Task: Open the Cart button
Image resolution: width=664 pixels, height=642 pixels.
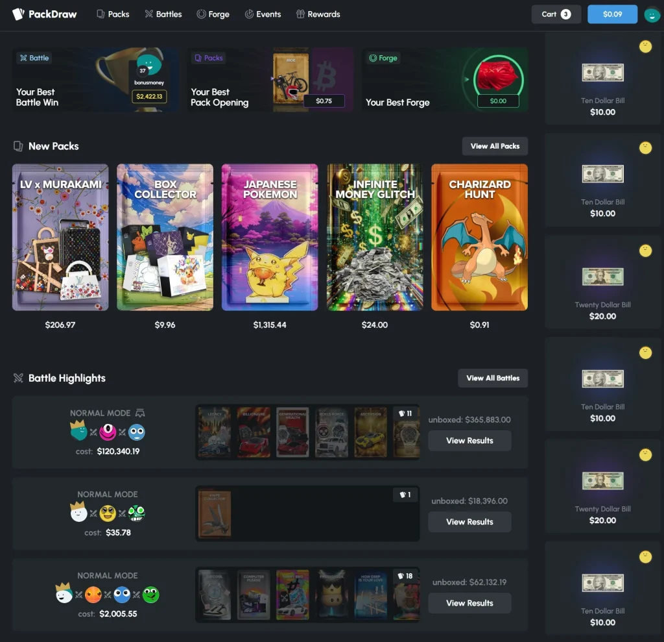Action: (556, 14)
